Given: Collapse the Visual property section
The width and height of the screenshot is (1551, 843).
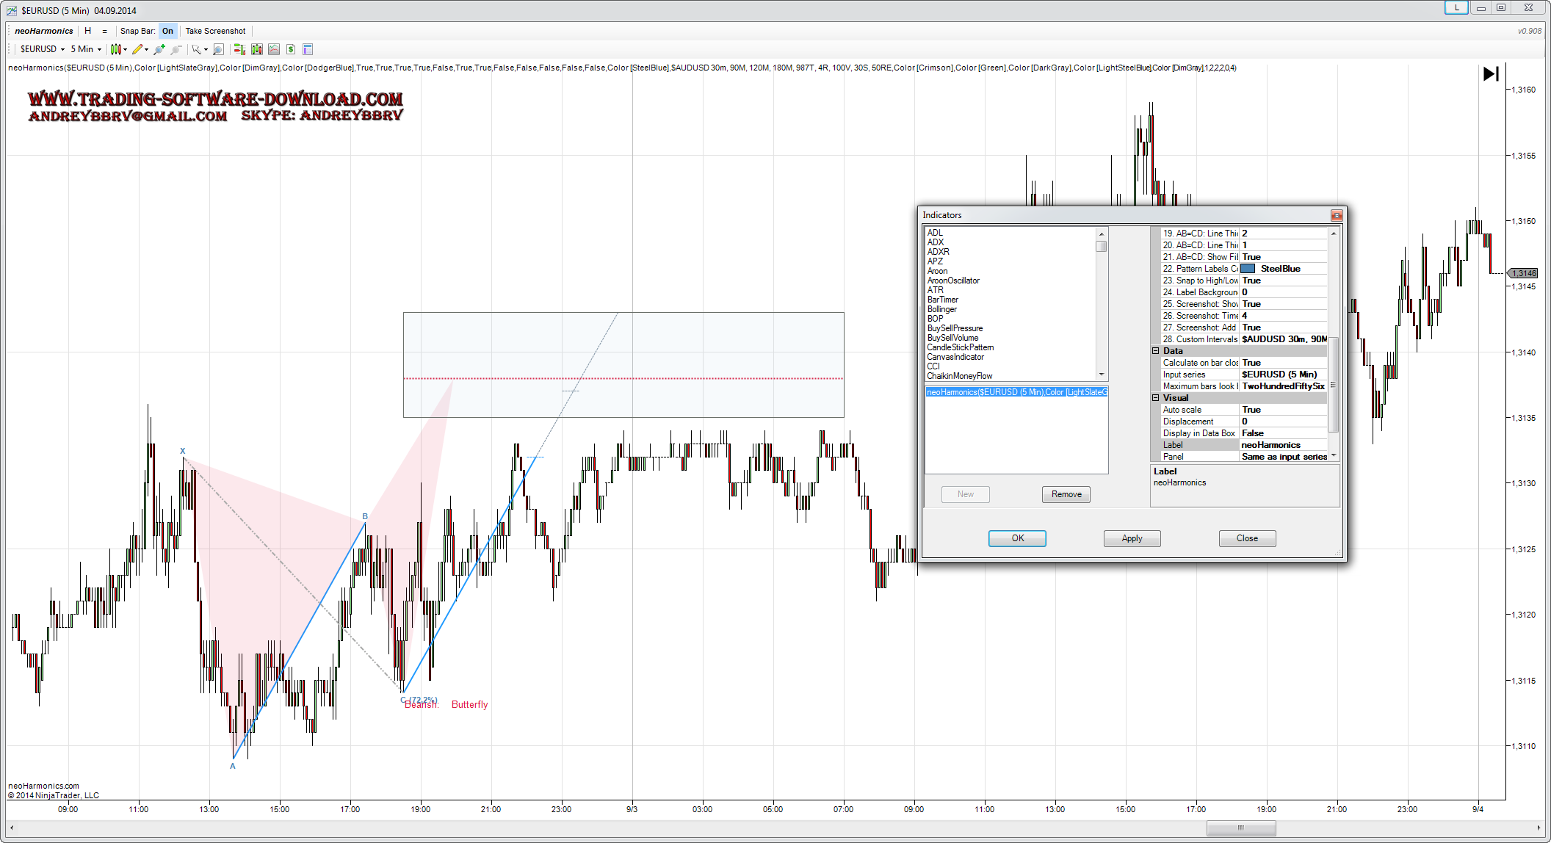Looking at the screenshot, I should pos(1155,398).
